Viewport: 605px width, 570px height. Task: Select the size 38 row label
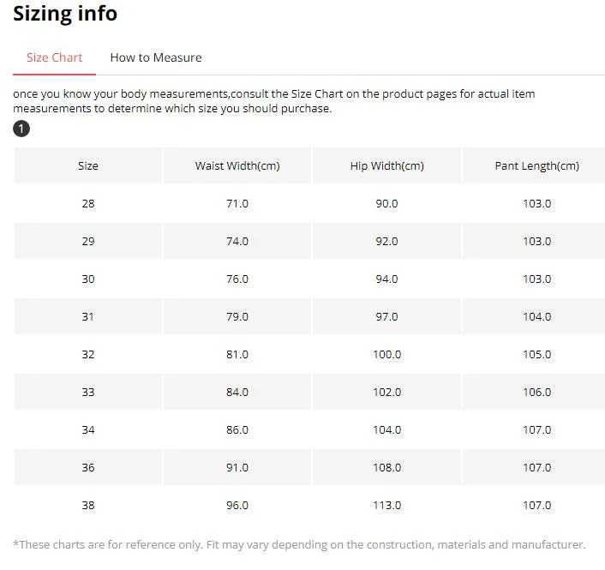[x=88, y=505]
